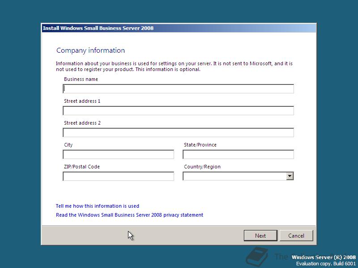Viewport: 358px width, 268px height.
Task: Click the 'Country/Region' label text
Action: 202,167
